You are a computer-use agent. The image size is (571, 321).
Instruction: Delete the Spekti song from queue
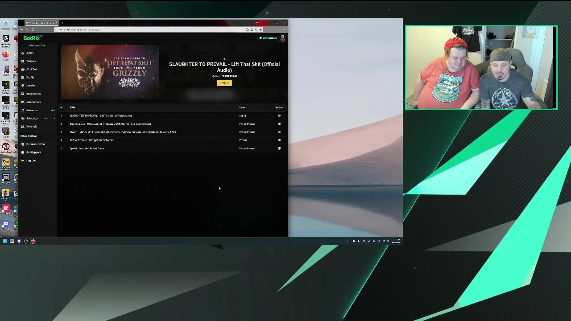point(279,148)
